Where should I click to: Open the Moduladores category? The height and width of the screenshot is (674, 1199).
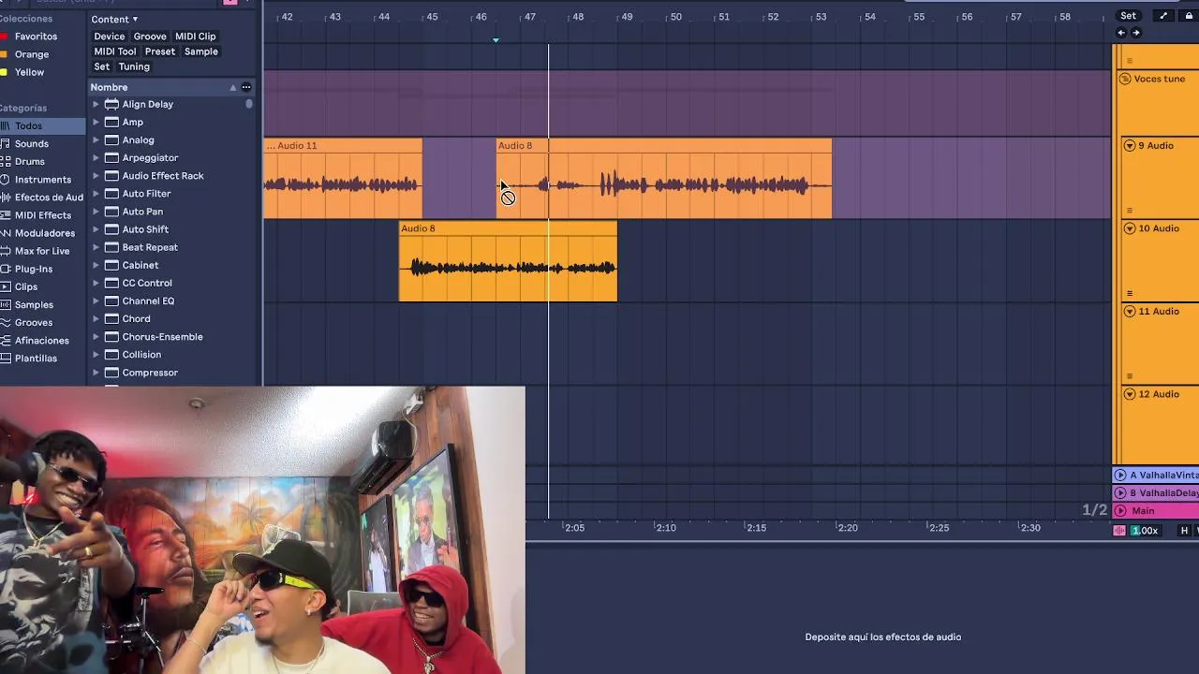point(43,232)
